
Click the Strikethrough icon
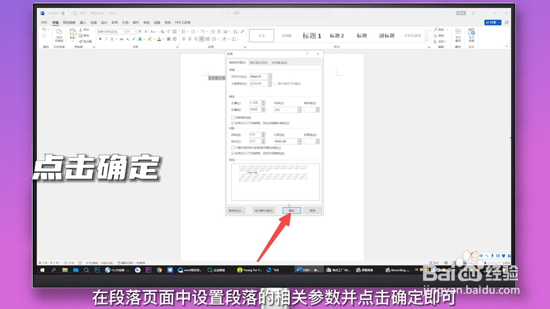(121, 39)
